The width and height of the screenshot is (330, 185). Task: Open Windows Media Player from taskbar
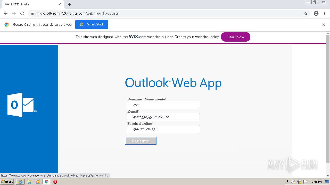[x=38, y=182]
